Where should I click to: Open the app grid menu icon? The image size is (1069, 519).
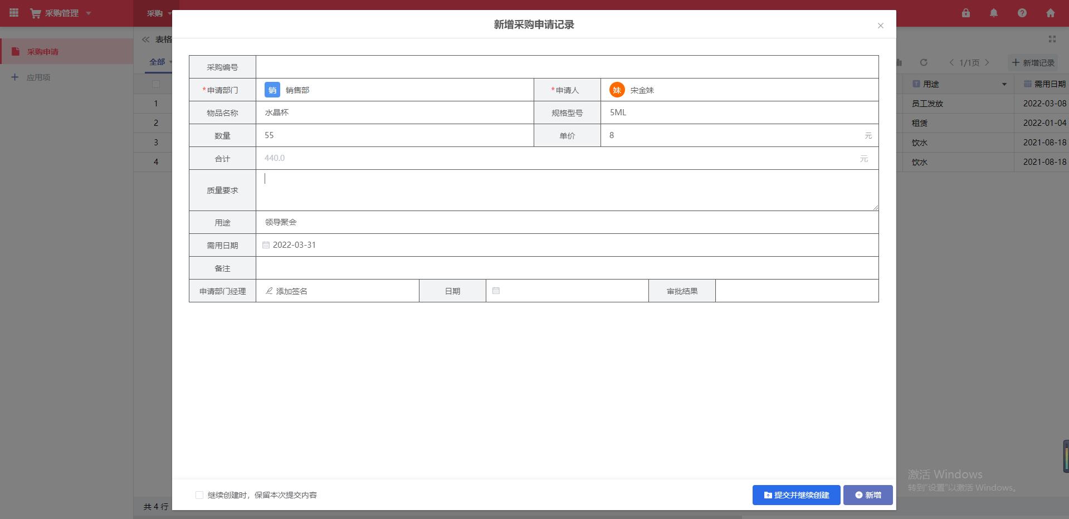[x=14, y=13]
